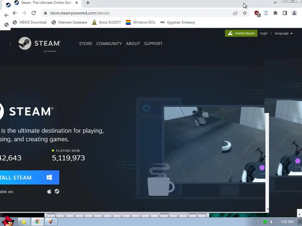This screenshot has height=226, width=302.
Task: Click the striped flag extension icon
Action: click(x=266, y=13)
